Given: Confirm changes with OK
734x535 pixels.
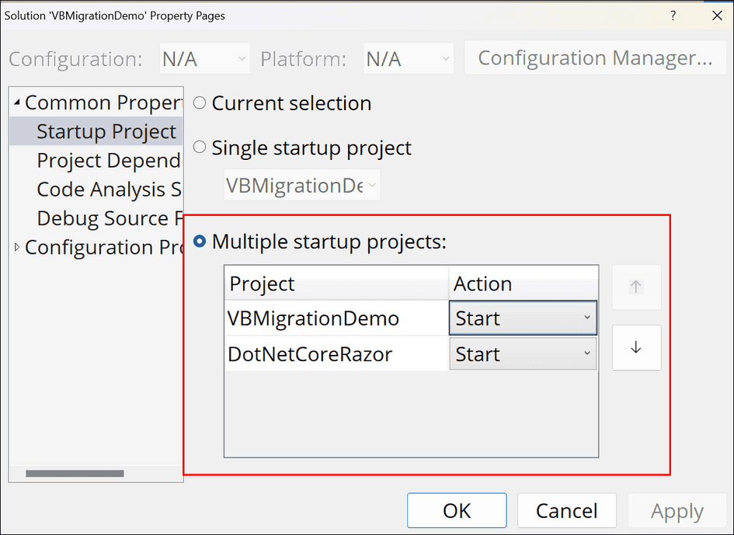Looking at the screenshot, I should point(457,510).
